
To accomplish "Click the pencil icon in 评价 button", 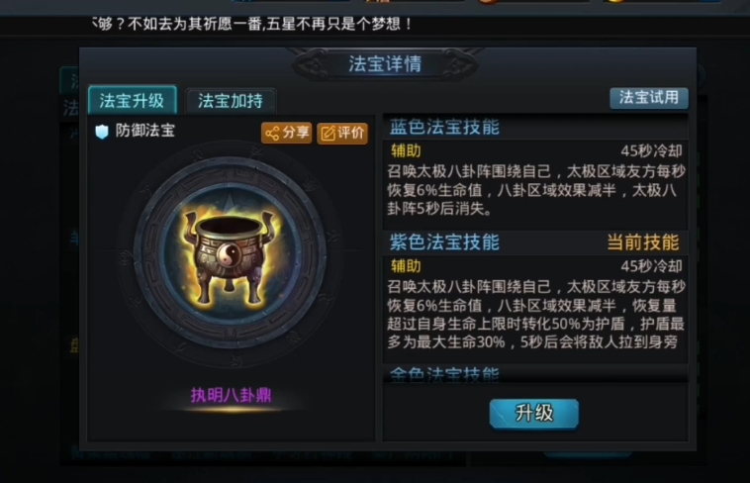I will [x=328, y=134].
